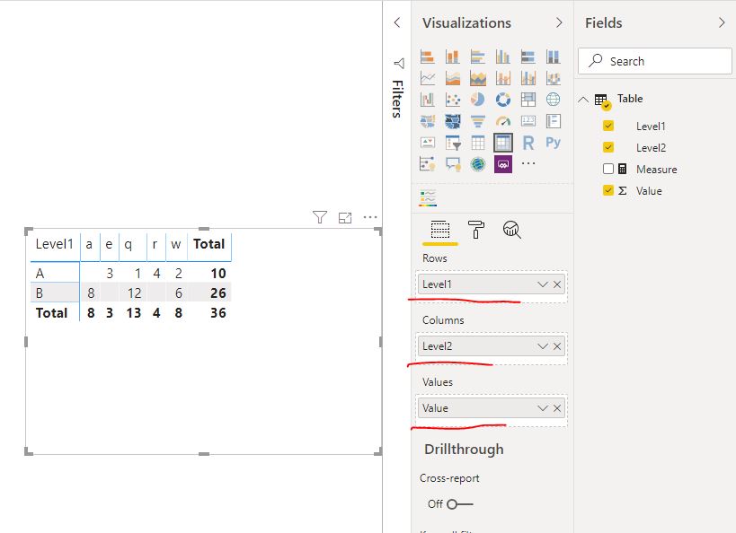Activate Focus mode icon on visual

pyautogui.click(x=345, y=217)
